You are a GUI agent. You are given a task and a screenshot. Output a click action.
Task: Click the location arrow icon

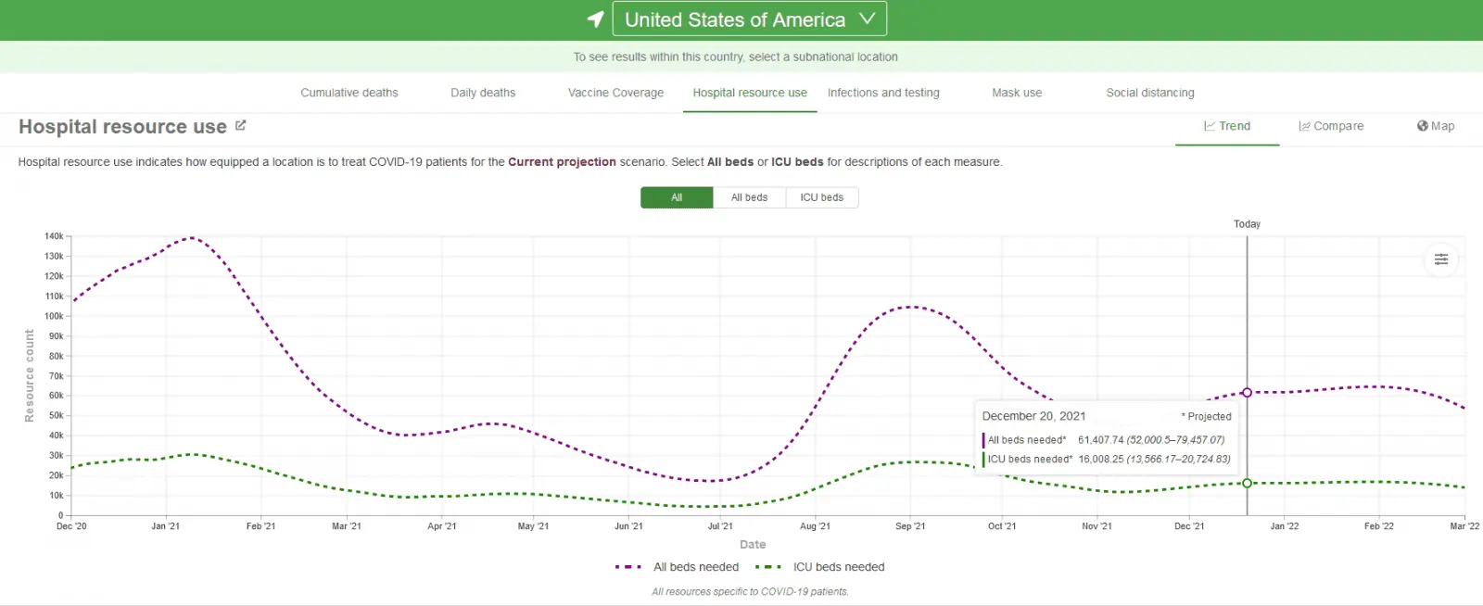coord(596,19)
